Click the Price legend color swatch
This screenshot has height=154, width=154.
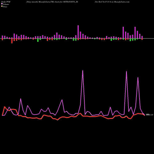click(2, 6)
